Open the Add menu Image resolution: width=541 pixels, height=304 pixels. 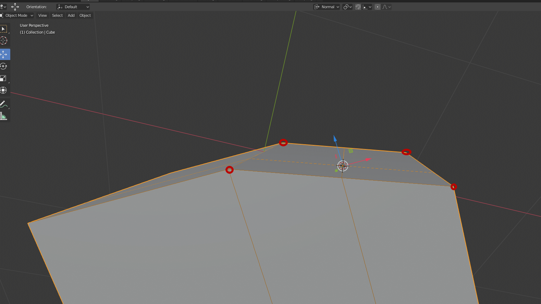coord(71,15)
